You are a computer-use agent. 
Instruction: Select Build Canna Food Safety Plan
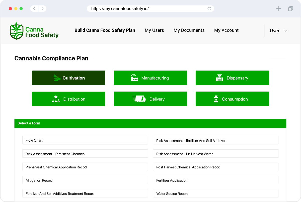coord(105,30)
